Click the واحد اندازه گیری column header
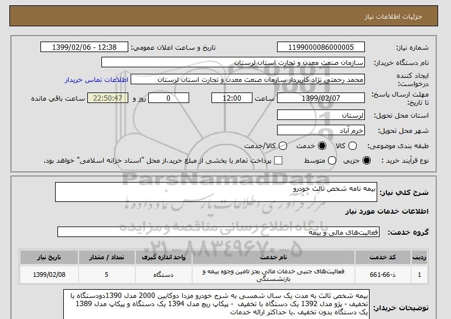 [163, 257]
